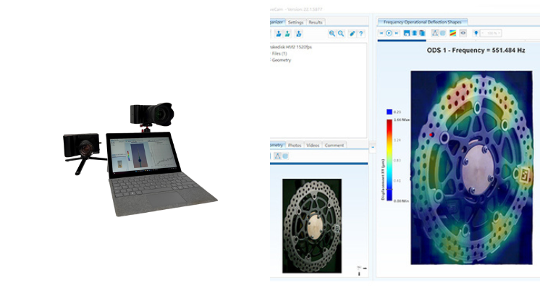
Task: Skip to last ODS frame
Action: tap(397, 33)
